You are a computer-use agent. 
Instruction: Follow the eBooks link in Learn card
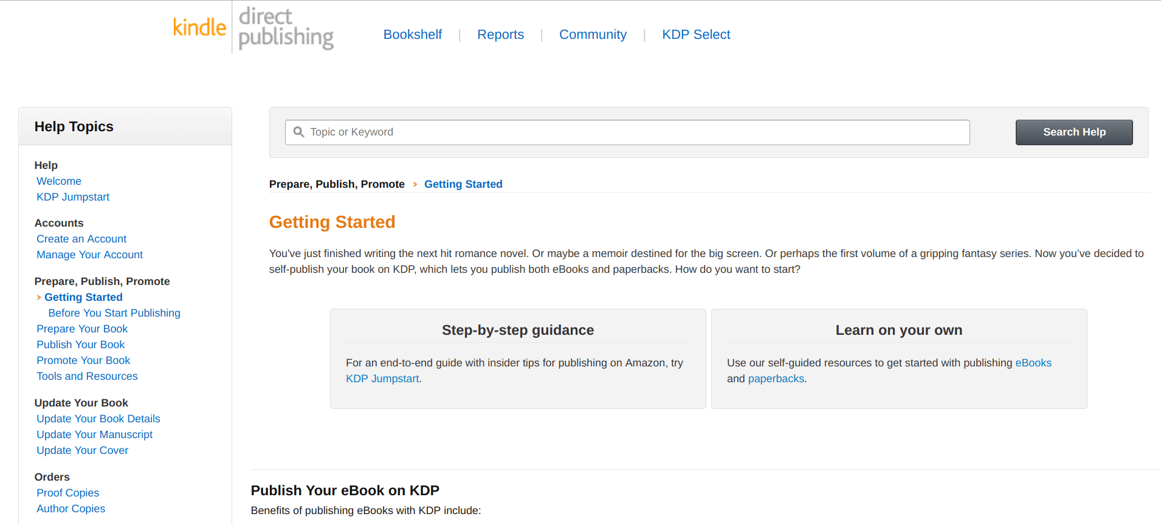pyautogui.click(x=1033, y=363)
